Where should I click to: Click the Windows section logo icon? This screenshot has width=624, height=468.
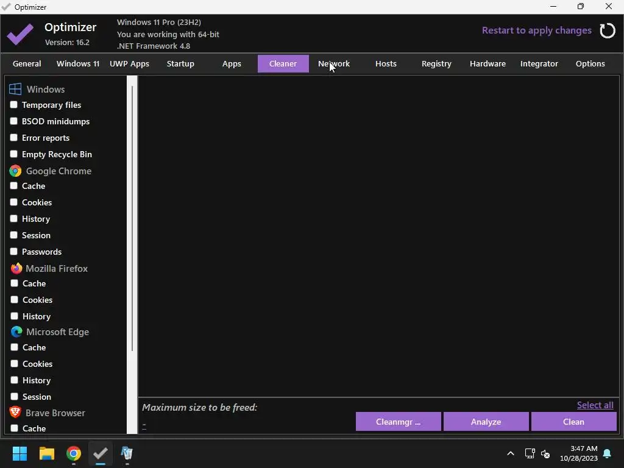[x=15, y=89]
